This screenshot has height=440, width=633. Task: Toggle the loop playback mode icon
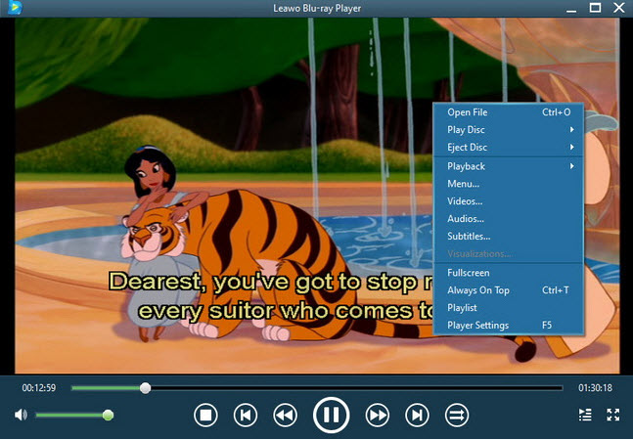point(457,415)
